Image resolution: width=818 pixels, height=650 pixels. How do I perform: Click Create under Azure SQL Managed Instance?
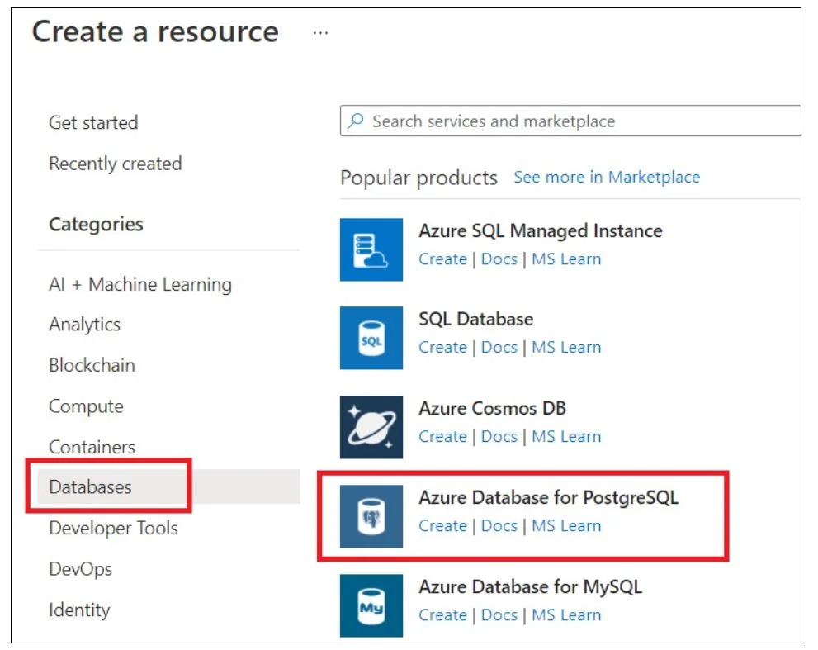[x=442, y=259]
